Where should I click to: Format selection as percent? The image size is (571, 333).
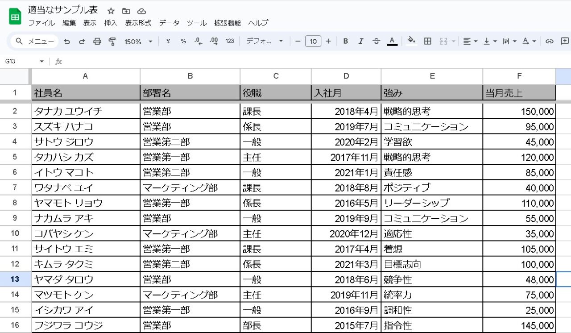tap(182, 41)
